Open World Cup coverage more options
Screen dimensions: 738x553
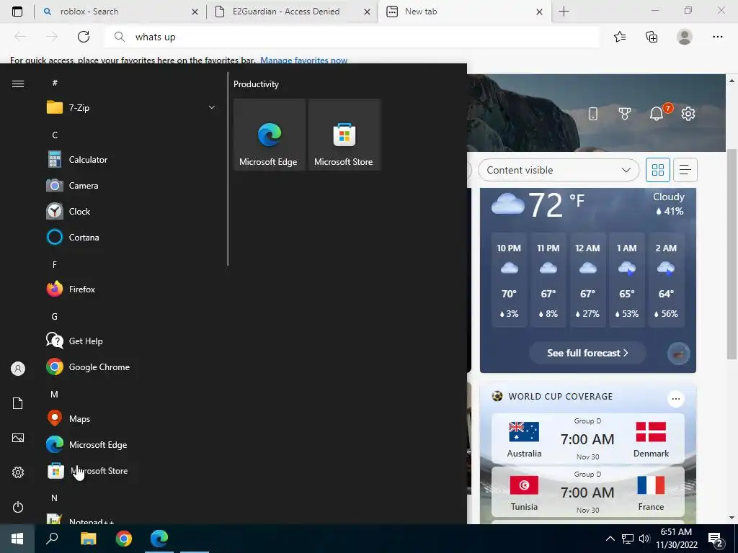pos(675,399)
